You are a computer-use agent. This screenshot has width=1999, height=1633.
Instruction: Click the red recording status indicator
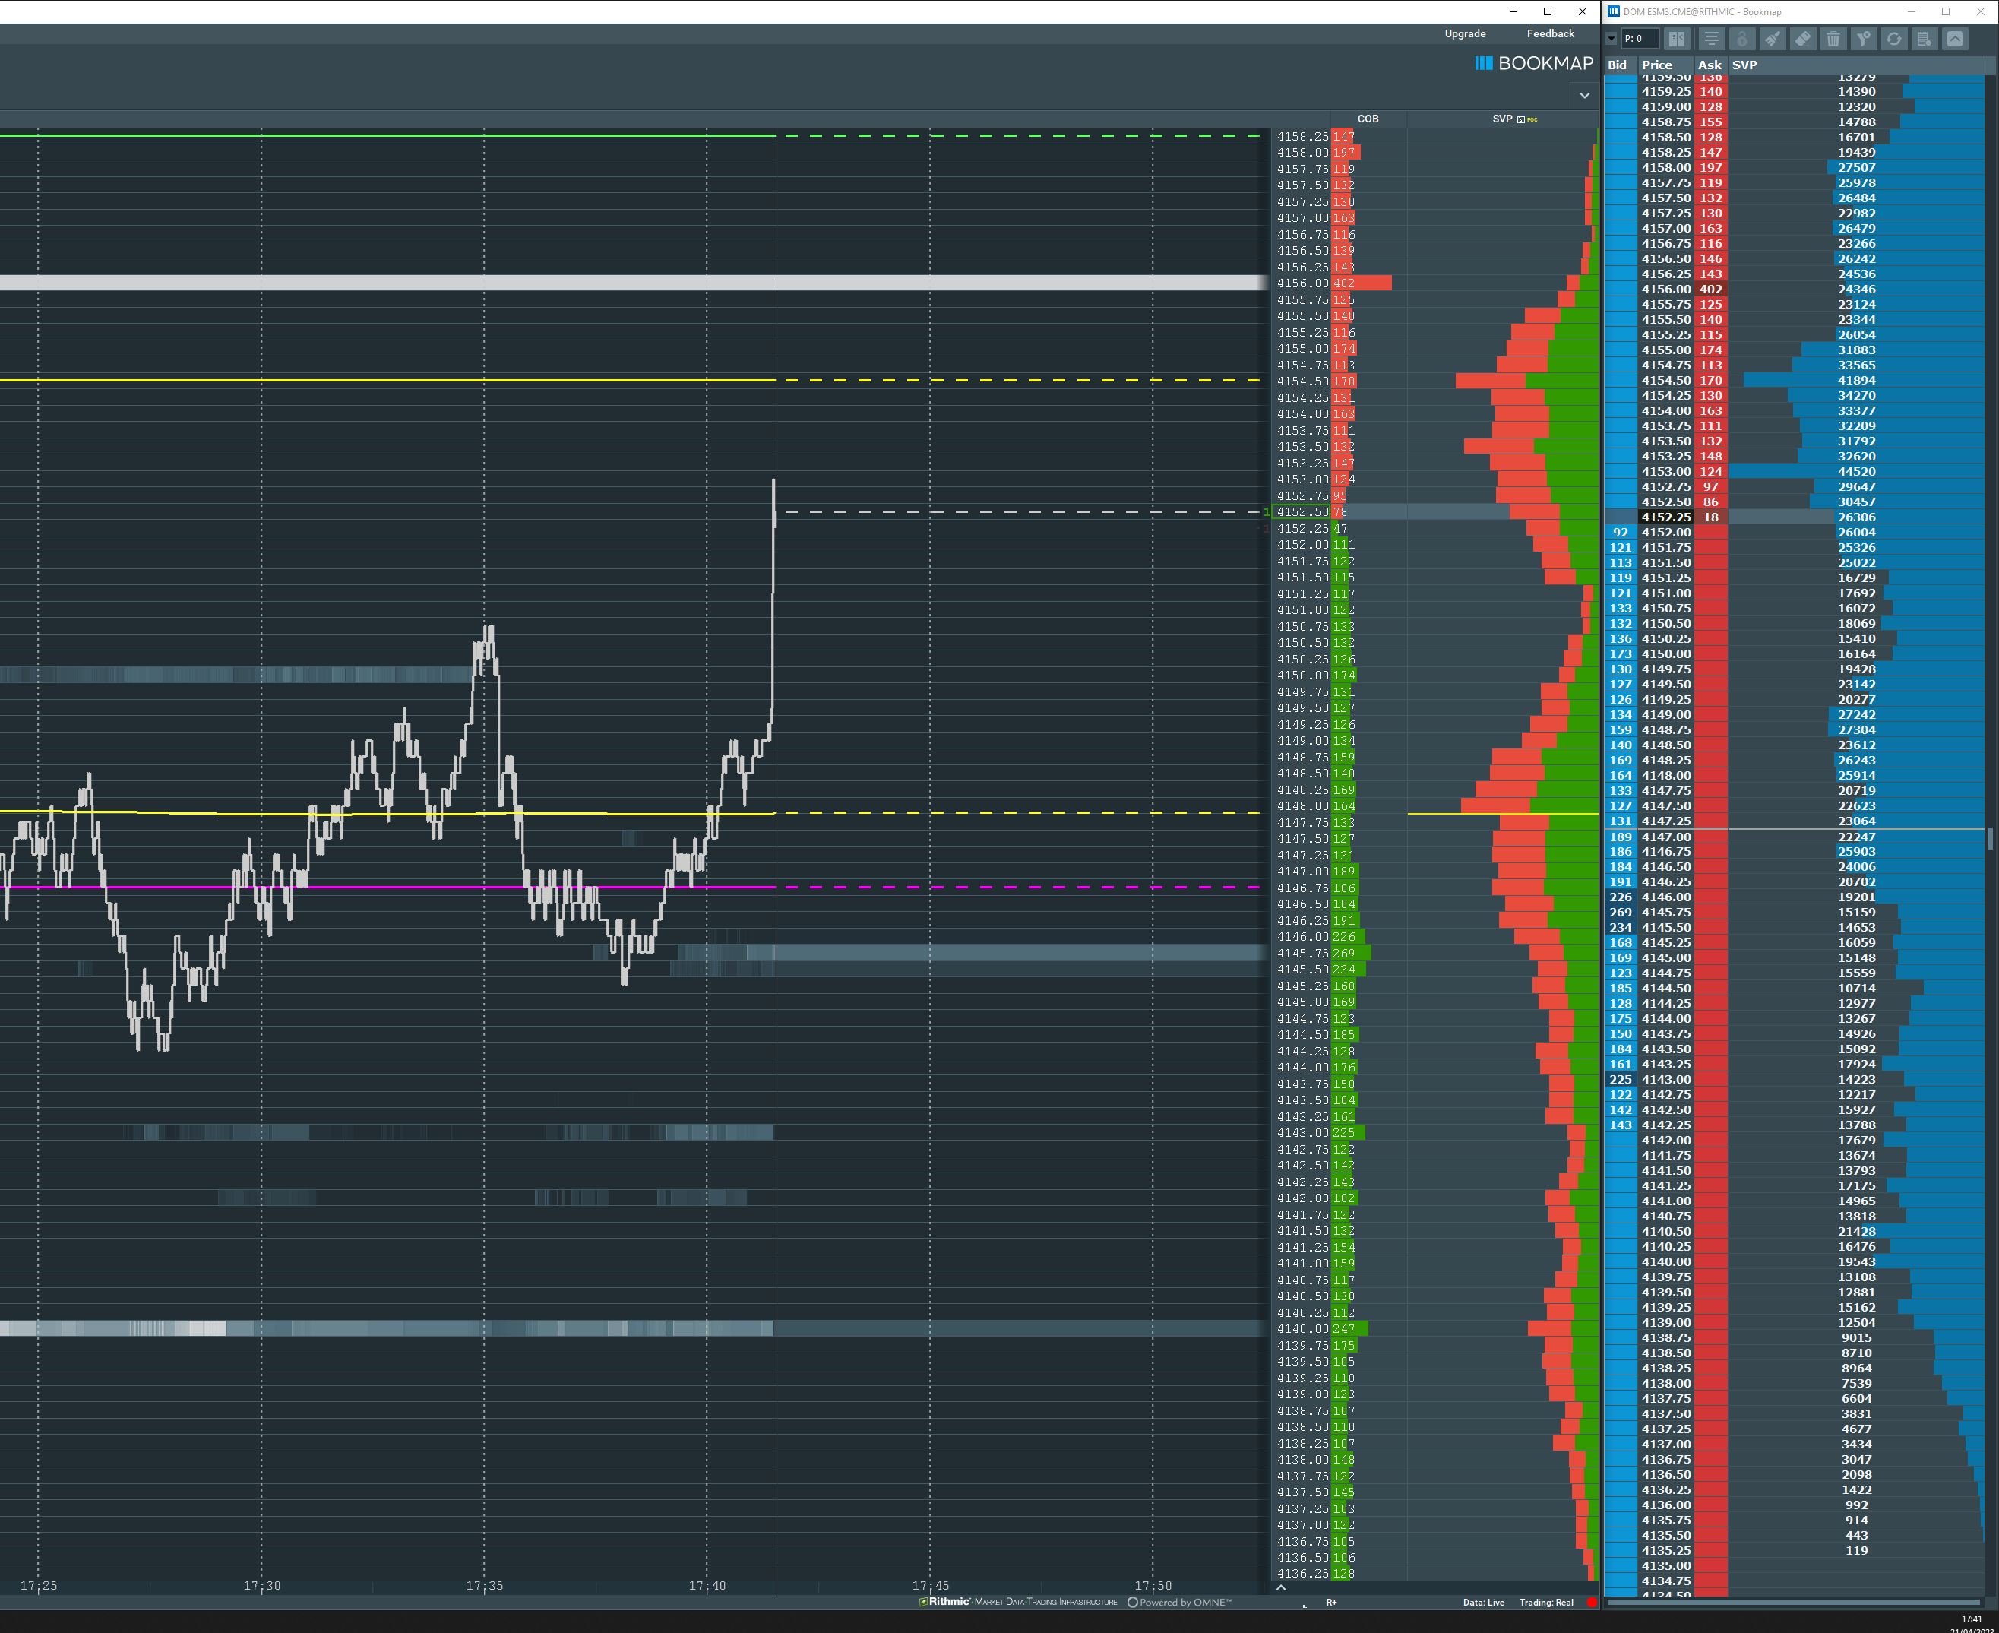tap(1591, 1602)
